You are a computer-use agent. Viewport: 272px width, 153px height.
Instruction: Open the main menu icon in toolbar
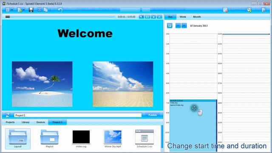(8, 10)
